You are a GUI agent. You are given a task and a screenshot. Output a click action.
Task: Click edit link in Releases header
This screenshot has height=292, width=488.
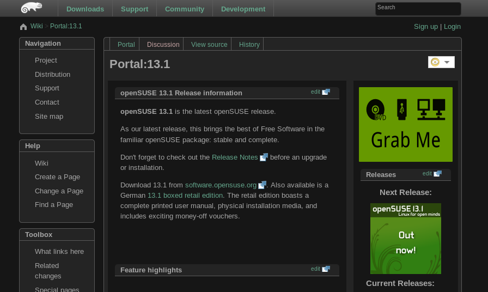click(x=427, y=174)
